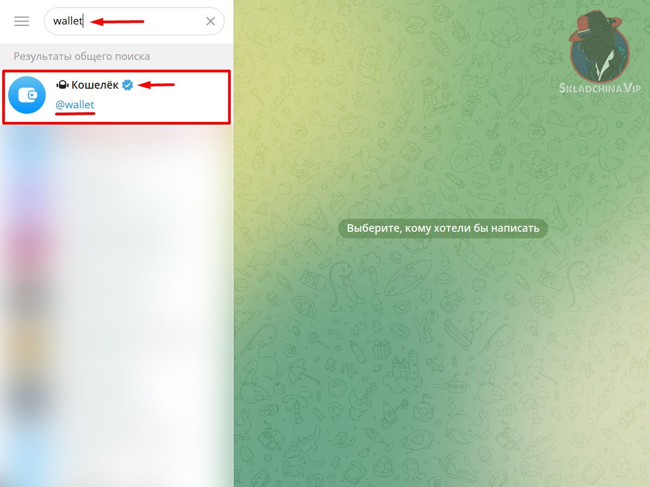Select the blurred gray avatar chat entry
Screen dimensions: 650x487
[116, 297]
